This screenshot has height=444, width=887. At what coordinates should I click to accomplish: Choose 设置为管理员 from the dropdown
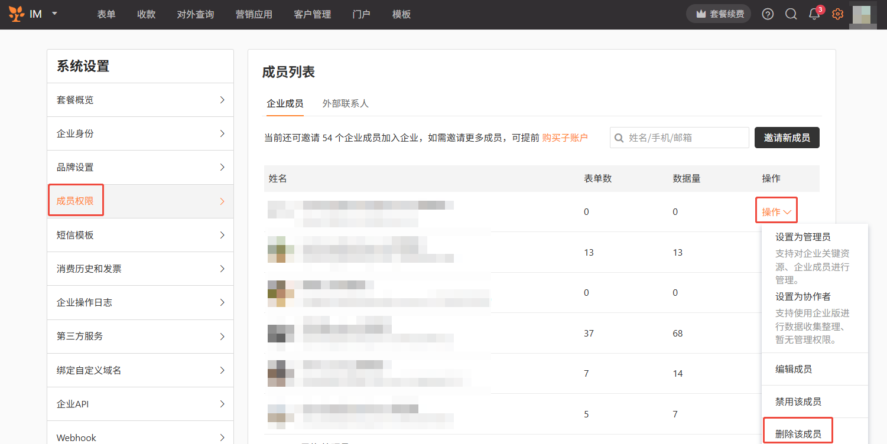[803, 237]
